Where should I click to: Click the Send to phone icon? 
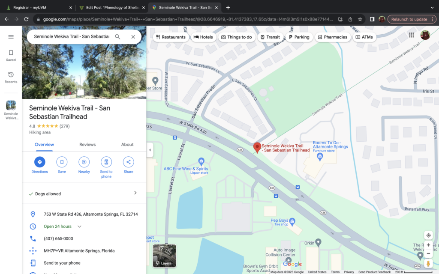click(106, 162)
